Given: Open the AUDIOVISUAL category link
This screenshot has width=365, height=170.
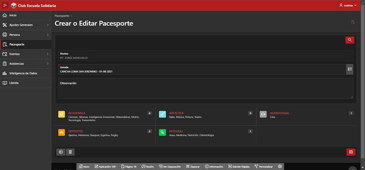Looking at the screenshot, I should pos(280,113).
